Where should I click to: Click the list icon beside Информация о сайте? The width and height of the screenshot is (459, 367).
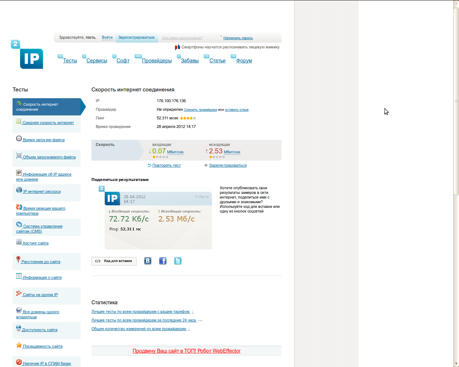point(19,276)
